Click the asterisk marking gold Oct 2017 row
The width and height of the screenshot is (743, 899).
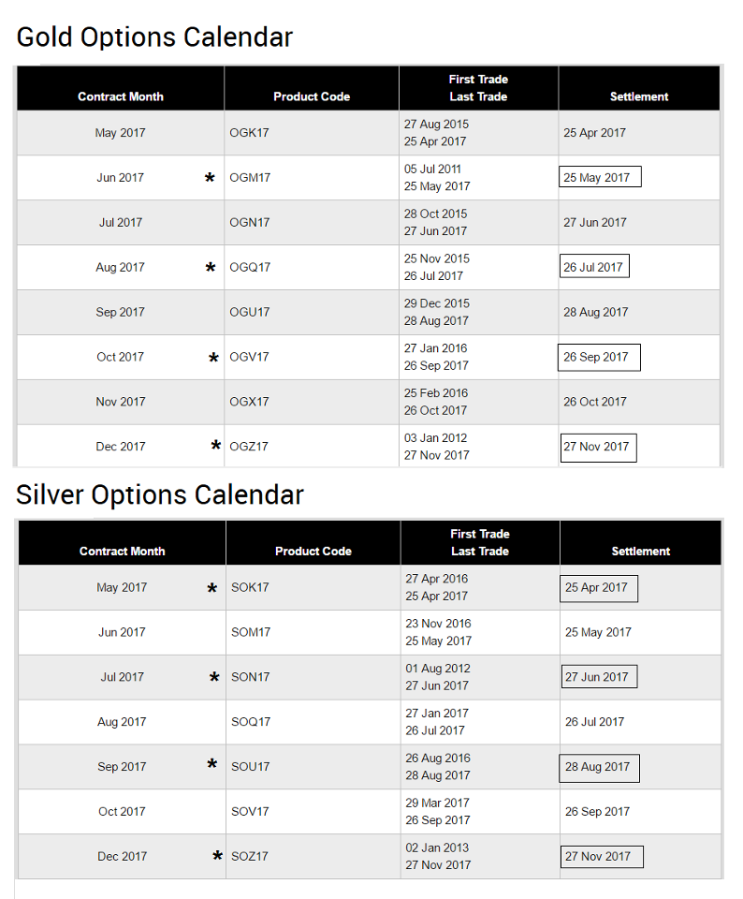pyautogui.click(x=214, y=359)
